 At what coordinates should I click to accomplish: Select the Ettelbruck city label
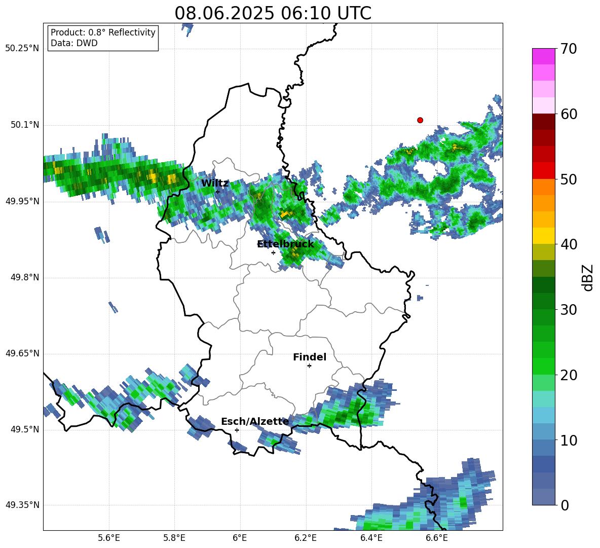(285, 244)
